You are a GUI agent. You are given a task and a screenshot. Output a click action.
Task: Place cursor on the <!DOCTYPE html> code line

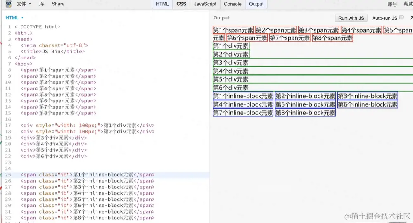37,27
